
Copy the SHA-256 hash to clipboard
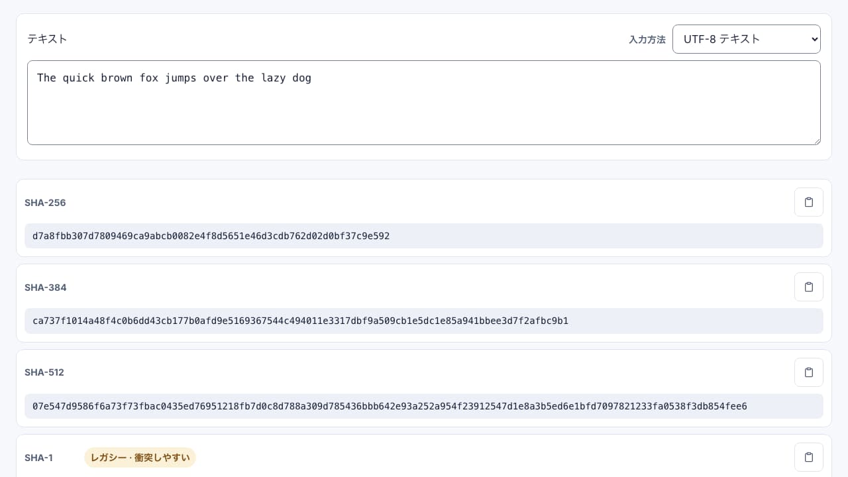click(809, 202)
